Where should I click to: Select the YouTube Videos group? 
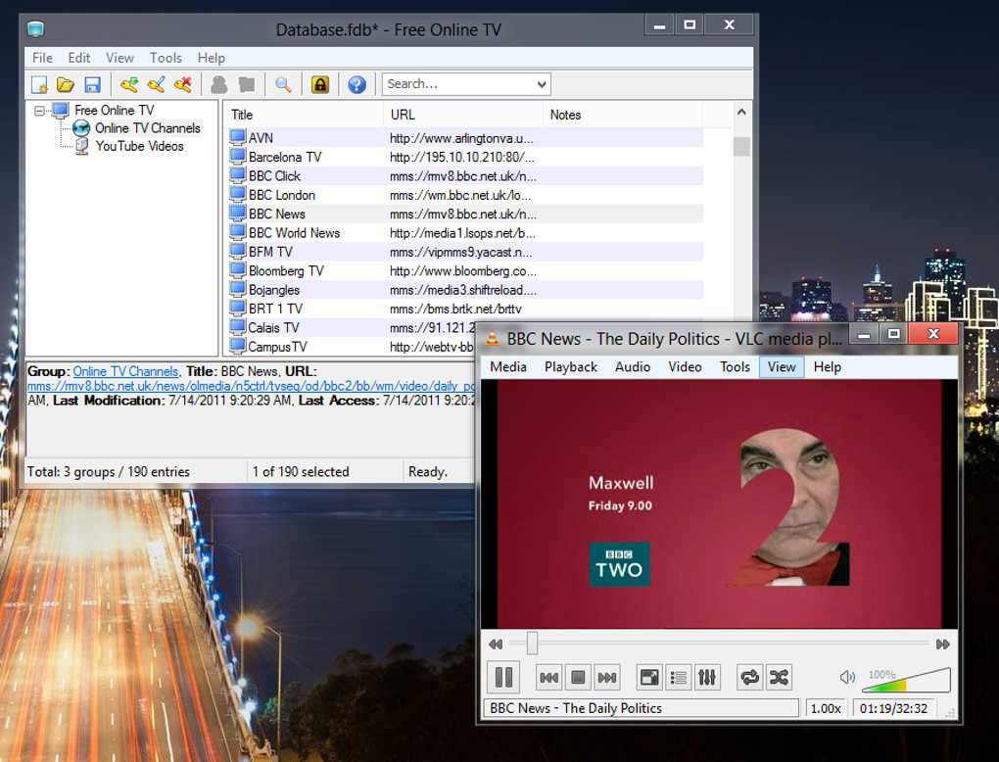point(139,146)
